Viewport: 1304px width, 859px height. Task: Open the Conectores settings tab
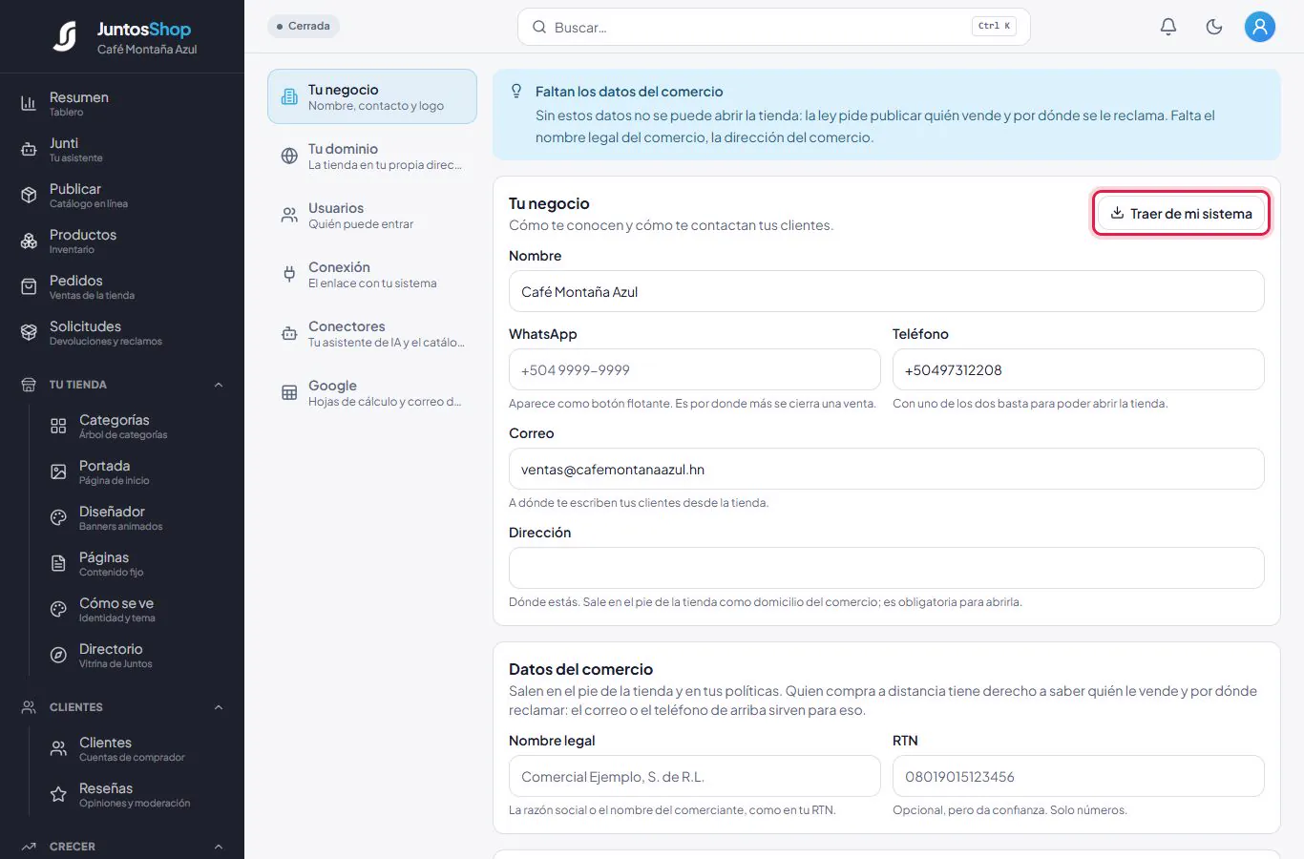click(372, 333)
